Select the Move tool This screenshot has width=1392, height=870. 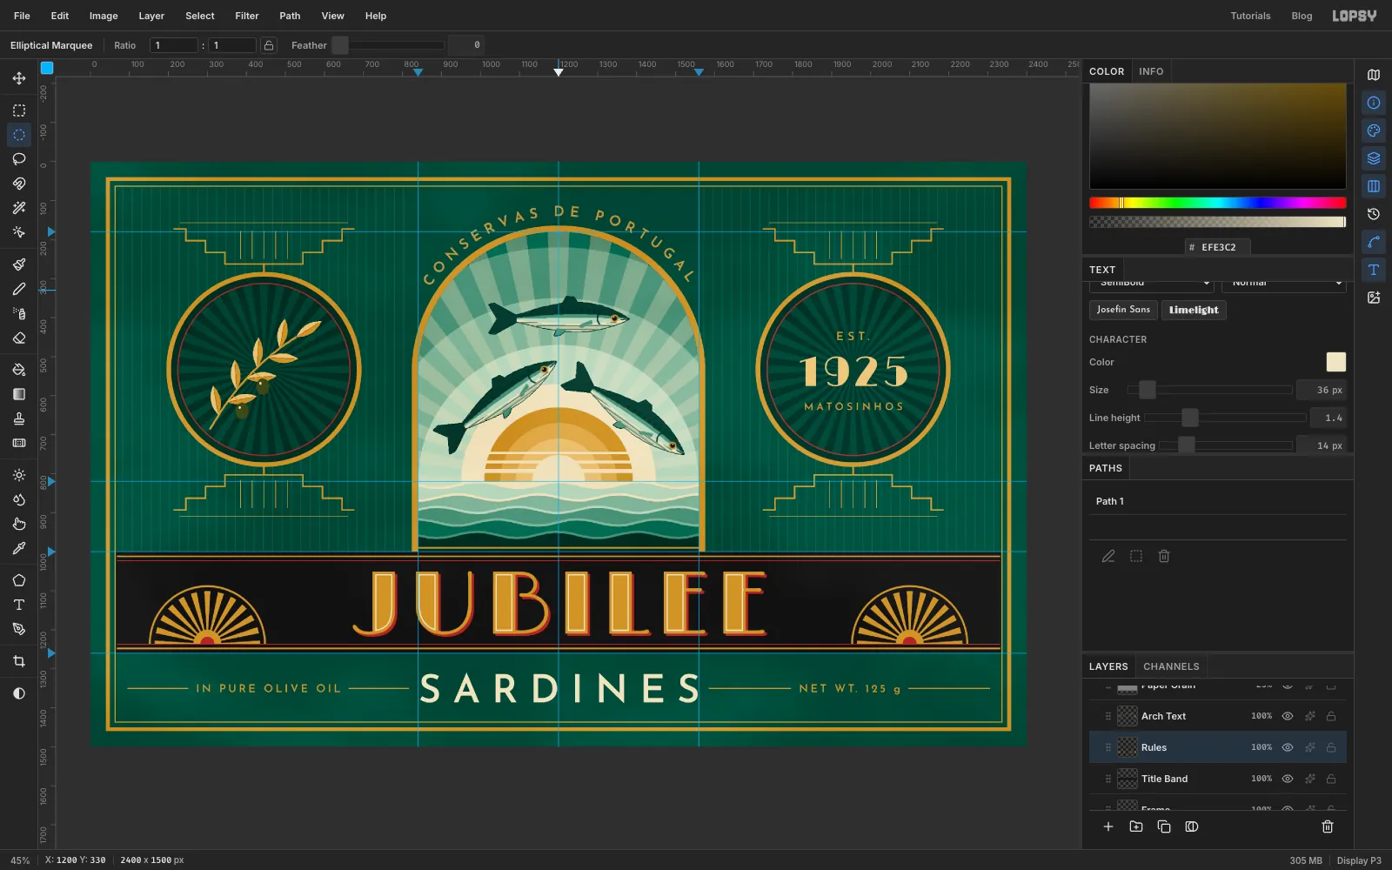(x=19, y=78)
